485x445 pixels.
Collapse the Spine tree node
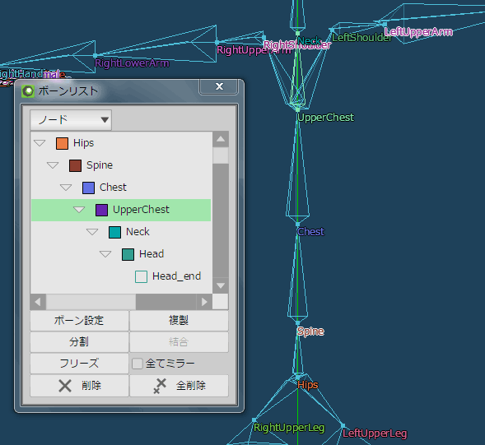point(53,165)
